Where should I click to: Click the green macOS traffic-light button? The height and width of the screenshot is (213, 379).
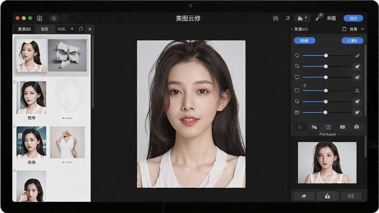click(30, 18)
